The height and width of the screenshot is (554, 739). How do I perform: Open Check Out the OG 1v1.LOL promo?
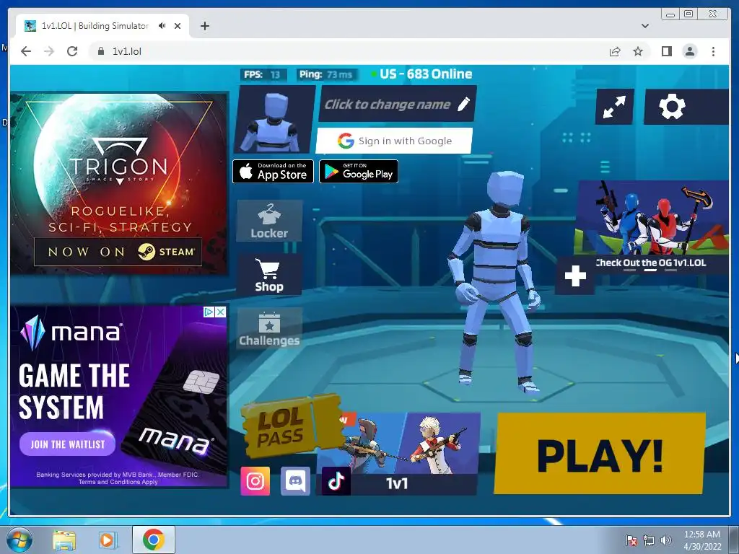(x=652, y=226)
